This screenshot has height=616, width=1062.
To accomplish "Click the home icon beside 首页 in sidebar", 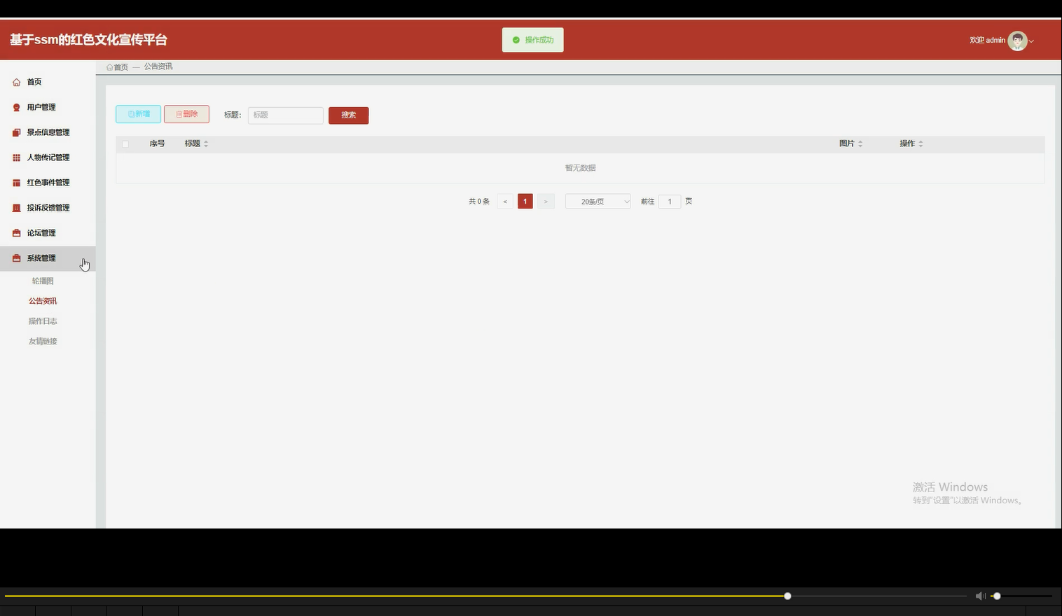I will (x=16, y=82).
